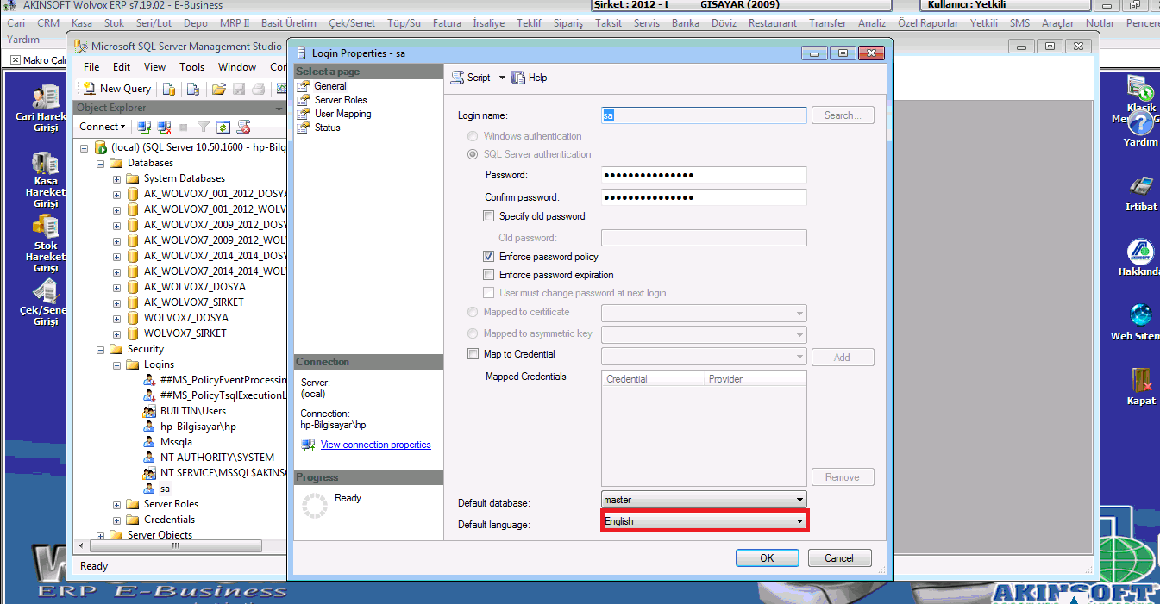Click View connection properties link
Screen dimensions: 1160x604
376,445
